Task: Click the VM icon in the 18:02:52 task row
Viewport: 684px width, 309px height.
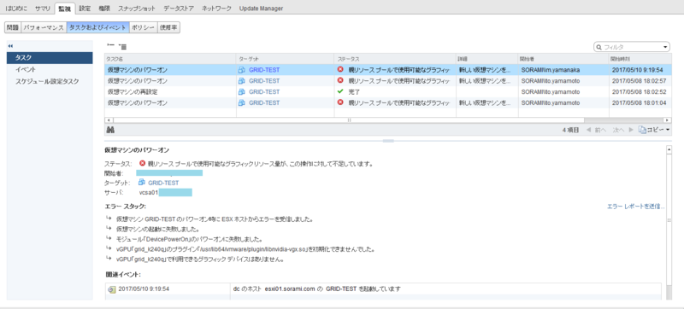Action: (242, 92)
